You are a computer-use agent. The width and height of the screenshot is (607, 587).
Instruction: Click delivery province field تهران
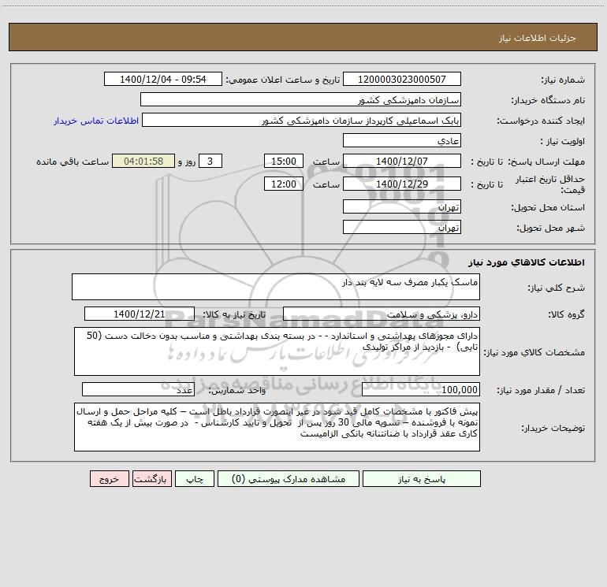tap(402, 206)
